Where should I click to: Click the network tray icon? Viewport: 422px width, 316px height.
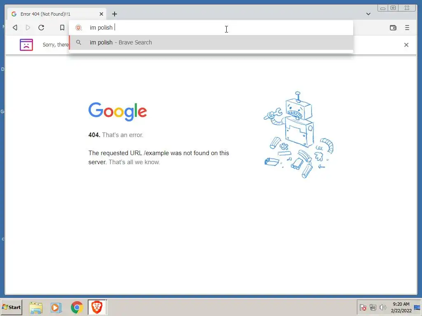click(x=373, y=307)
